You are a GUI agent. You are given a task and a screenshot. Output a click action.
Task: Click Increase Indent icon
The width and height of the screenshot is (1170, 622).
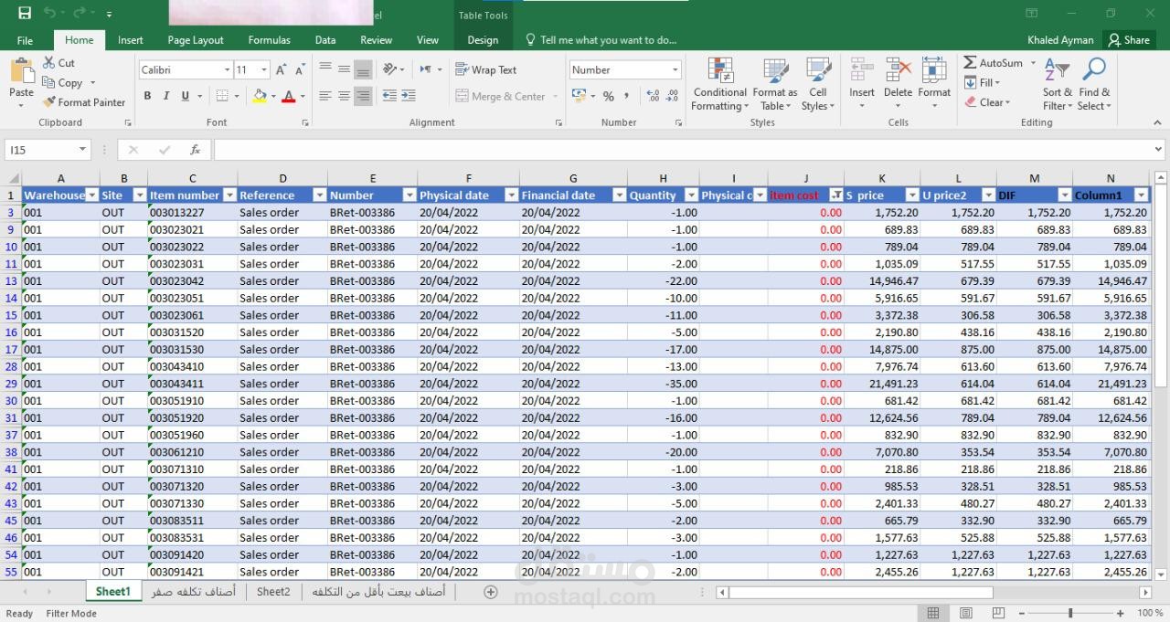[407, 96]
